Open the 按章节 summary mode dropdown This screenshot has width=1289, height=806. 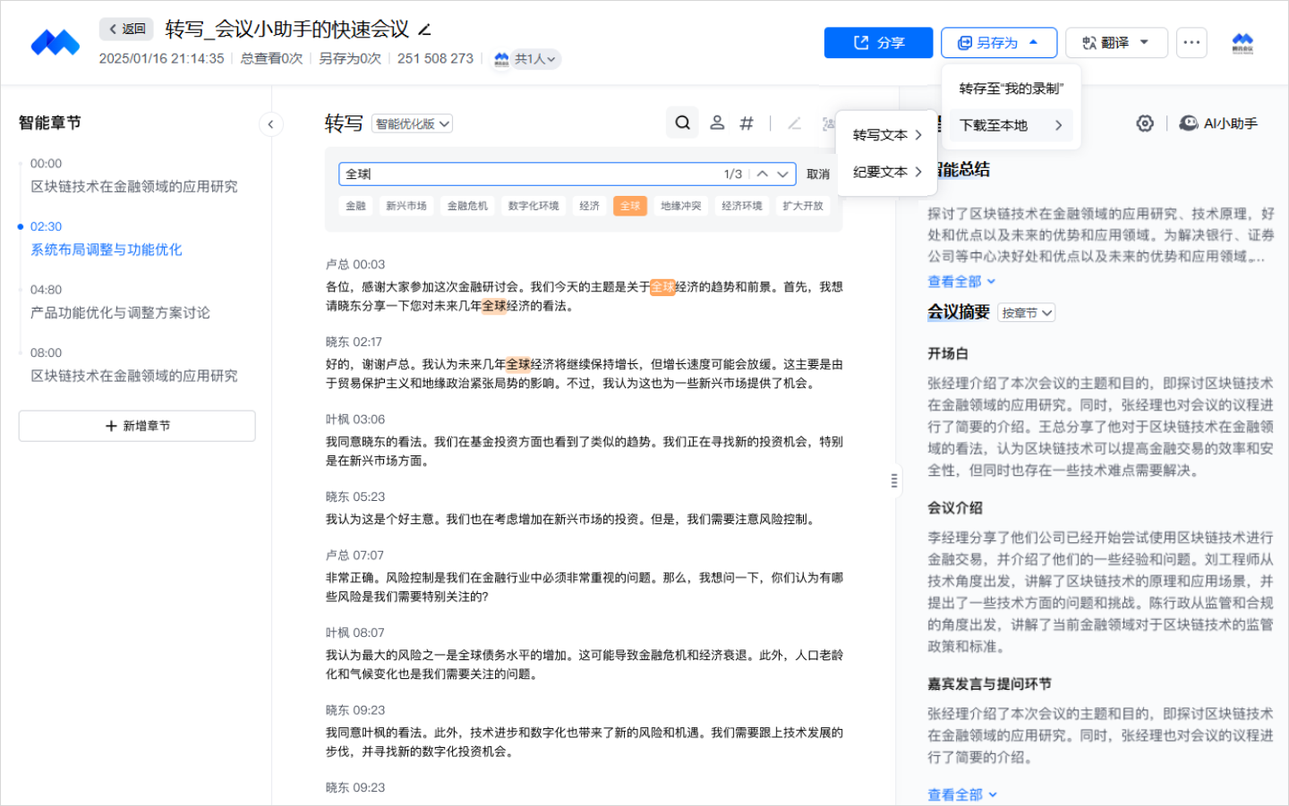[1027, 312]
